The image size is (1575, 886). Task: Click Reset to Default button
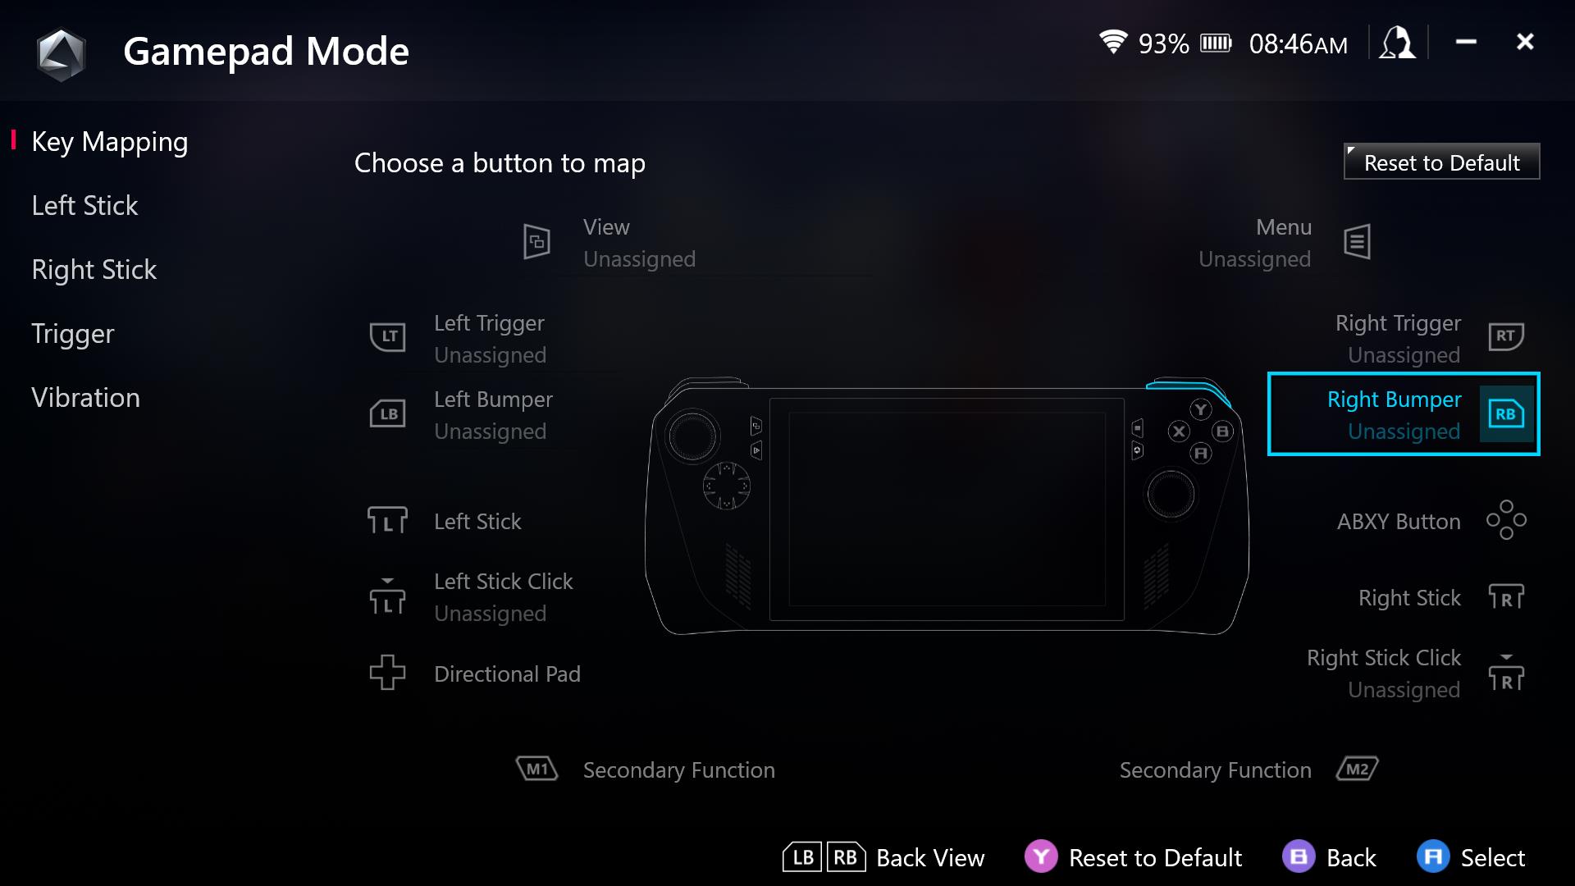tap(1440, 162)
